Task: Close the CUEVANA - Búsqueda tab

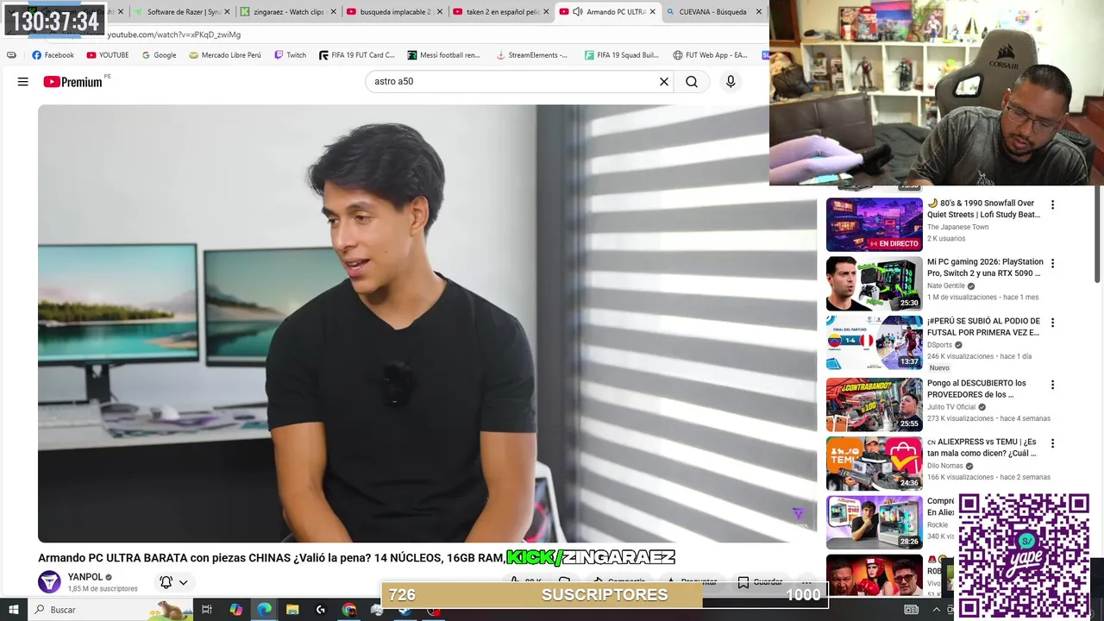Action: coord(759,12)
